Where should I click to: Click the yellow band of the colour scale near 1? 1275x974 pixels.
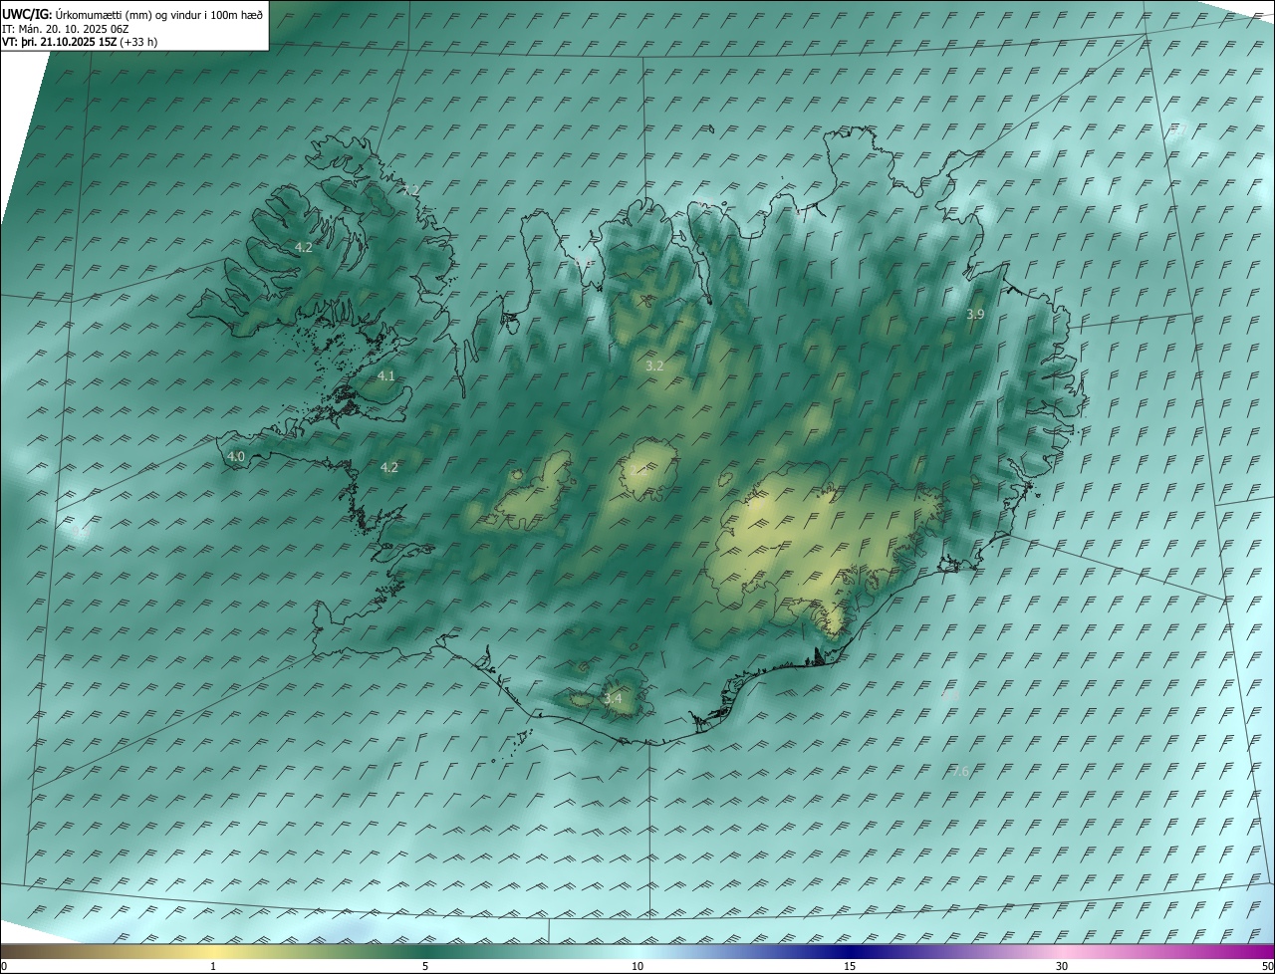point(213,952)
